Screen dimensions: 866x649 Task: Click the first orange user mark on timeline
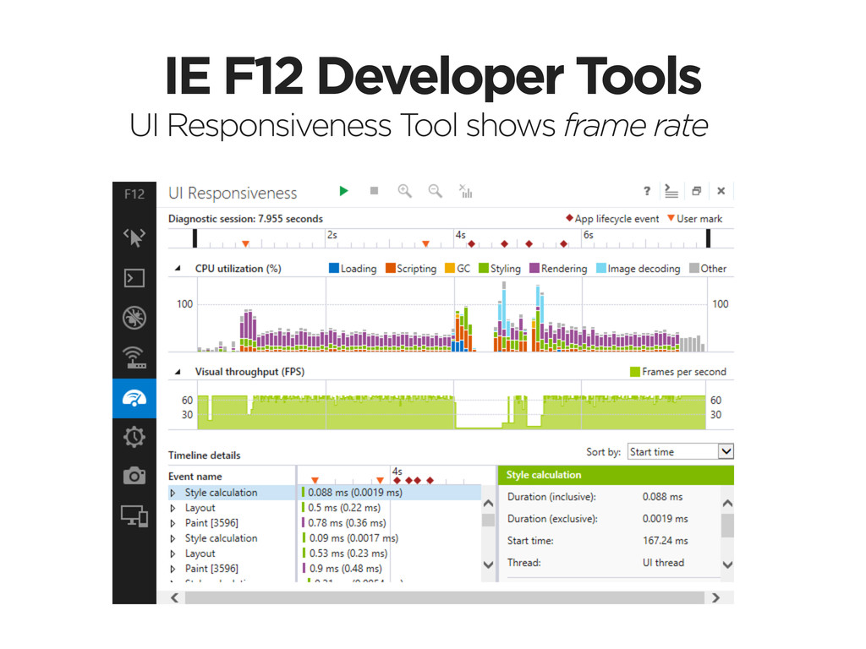245,243
